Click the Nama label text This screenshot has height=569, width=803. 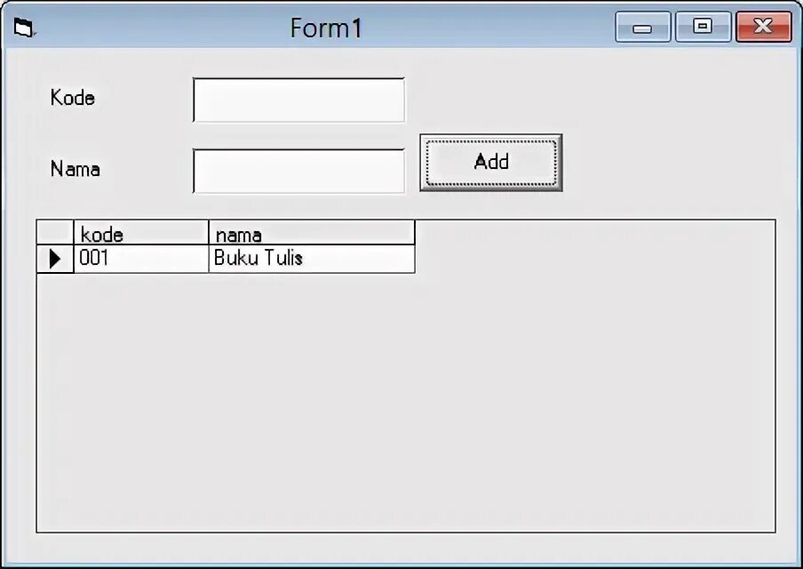click(76, 169)
